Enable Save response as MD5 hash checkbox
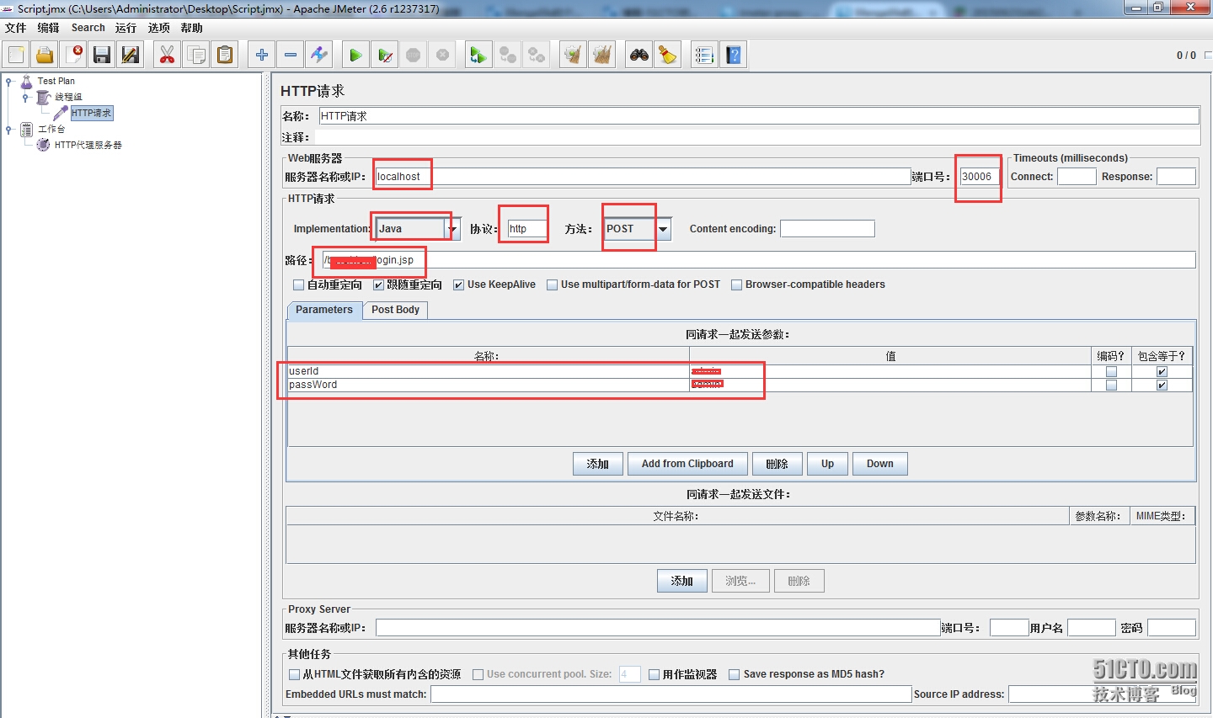This screenshot has width=1213, height=718. (734, 674)
